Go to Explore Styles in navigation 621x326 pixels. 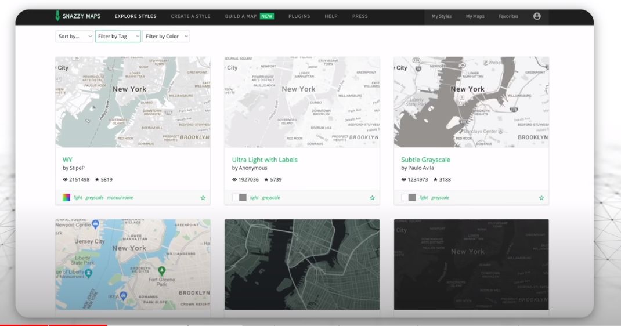135,16
